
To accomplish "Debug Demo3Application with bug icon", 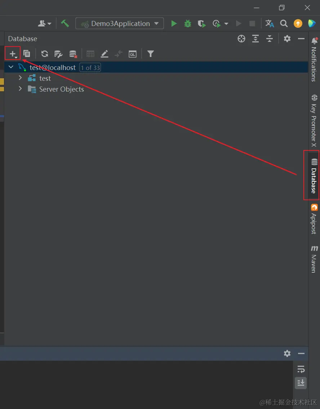I will [188, 23].
